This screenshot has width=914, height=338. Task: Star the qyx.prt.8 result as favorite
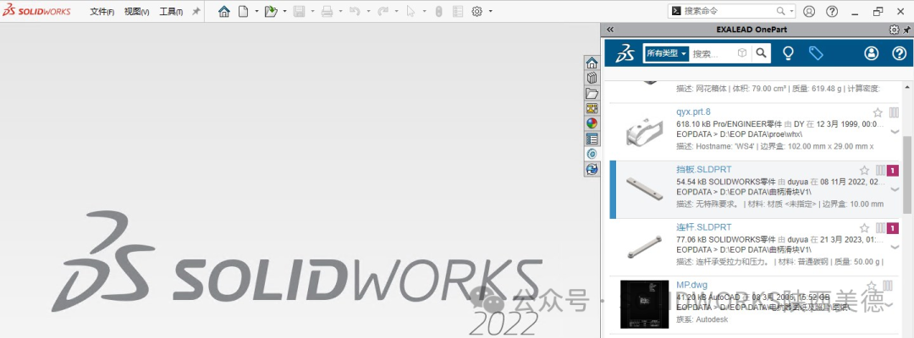click(x=878, y=112)
